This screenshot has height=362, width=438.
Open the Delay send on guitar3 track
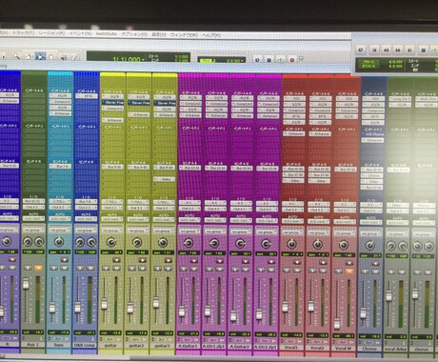(x=165, y=179)
